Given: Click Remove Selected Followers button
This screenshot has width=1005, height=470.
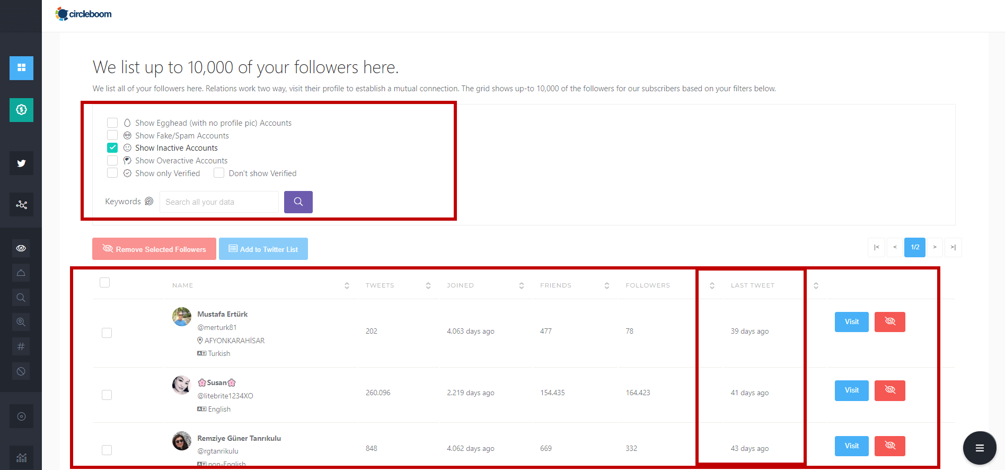Looking at the screenshot, I should 154,249.
